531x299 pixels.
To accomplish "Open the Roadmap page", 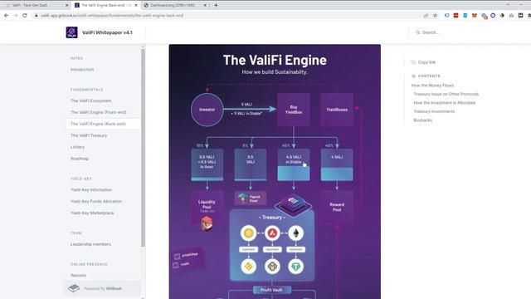I will [x=80, y=159].
